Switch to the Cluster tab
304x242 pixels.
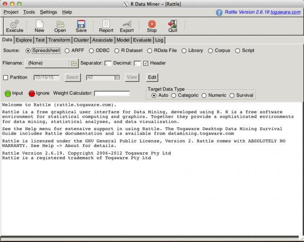81,40
